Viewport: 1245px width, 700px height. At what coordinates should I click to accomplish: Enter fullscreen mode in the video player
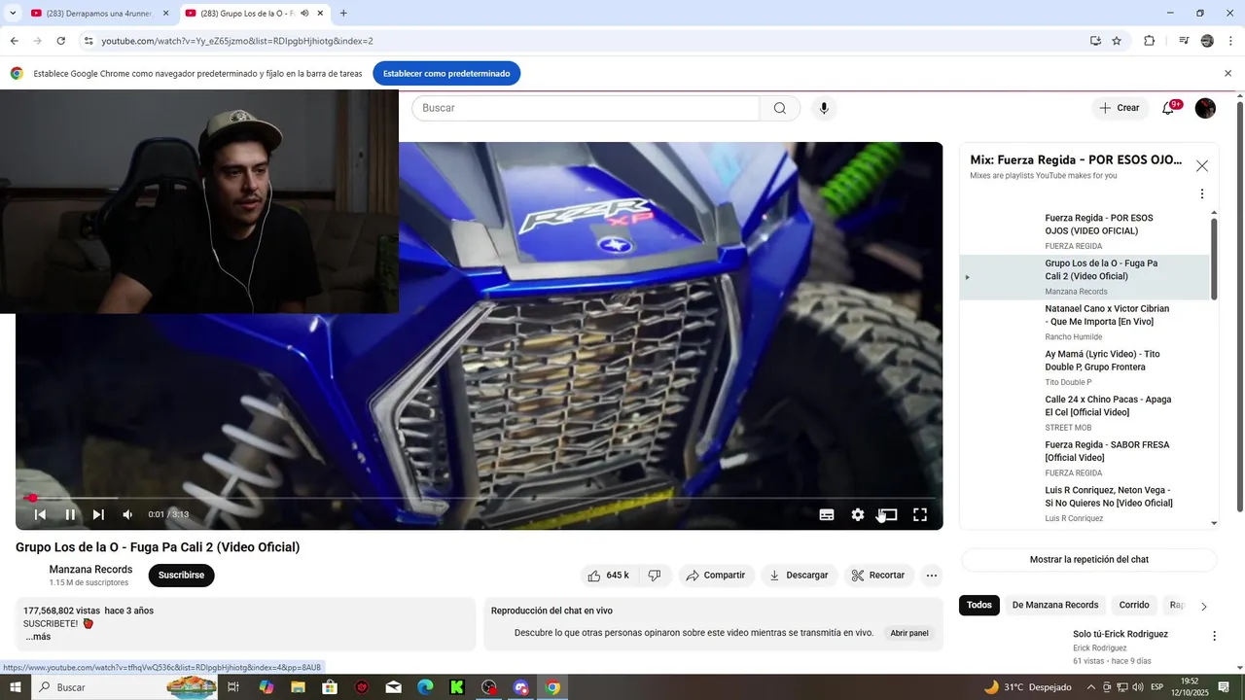pyautogui.click(x=919, y=514)
